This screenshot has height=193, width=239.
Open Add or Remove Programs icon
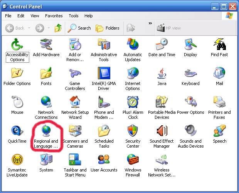75,44
